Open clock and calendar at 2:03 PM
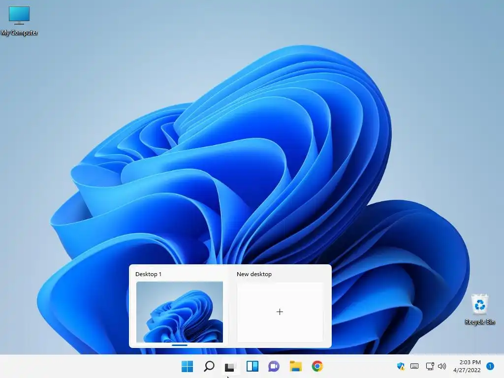This screenshot has width=504, height=378. pos(467,366)
